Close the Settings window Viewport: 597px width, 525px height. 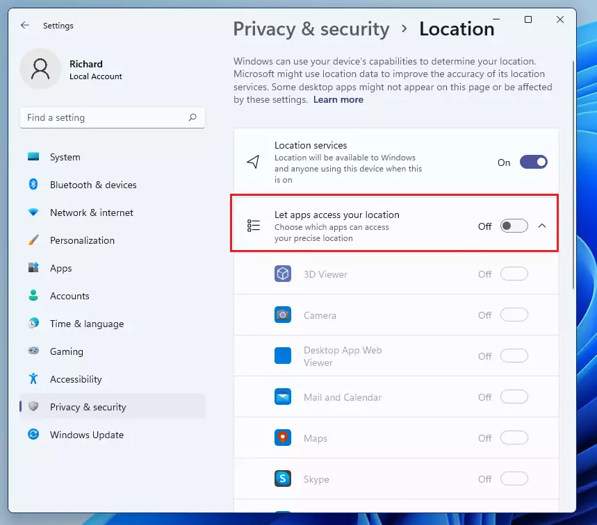click(x=559, y=19)
